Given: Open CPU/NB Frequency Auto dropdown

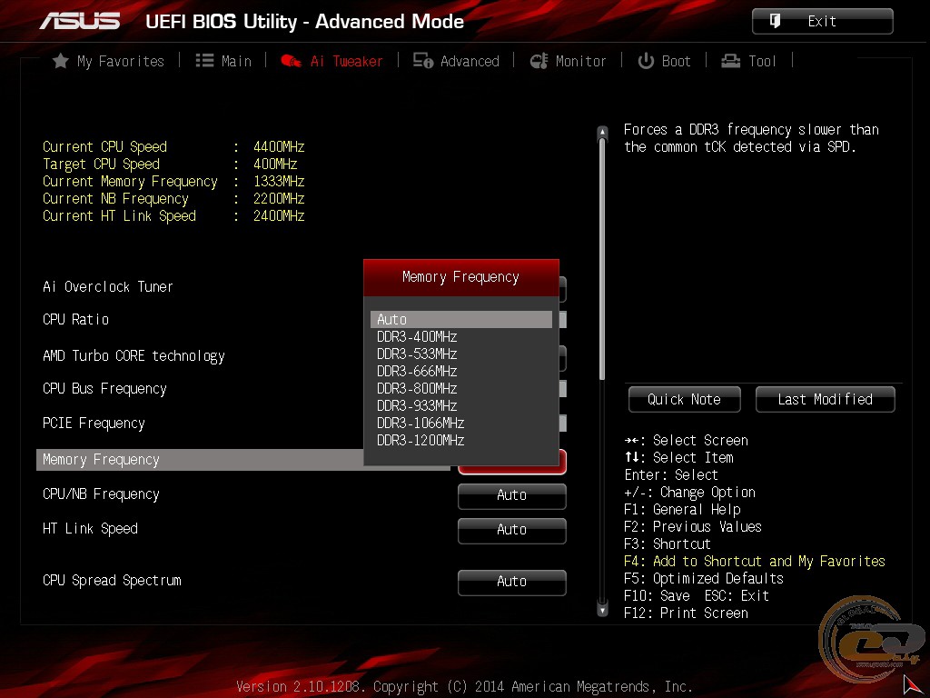Looking at the screenshot, I should [x=512, y=495].
